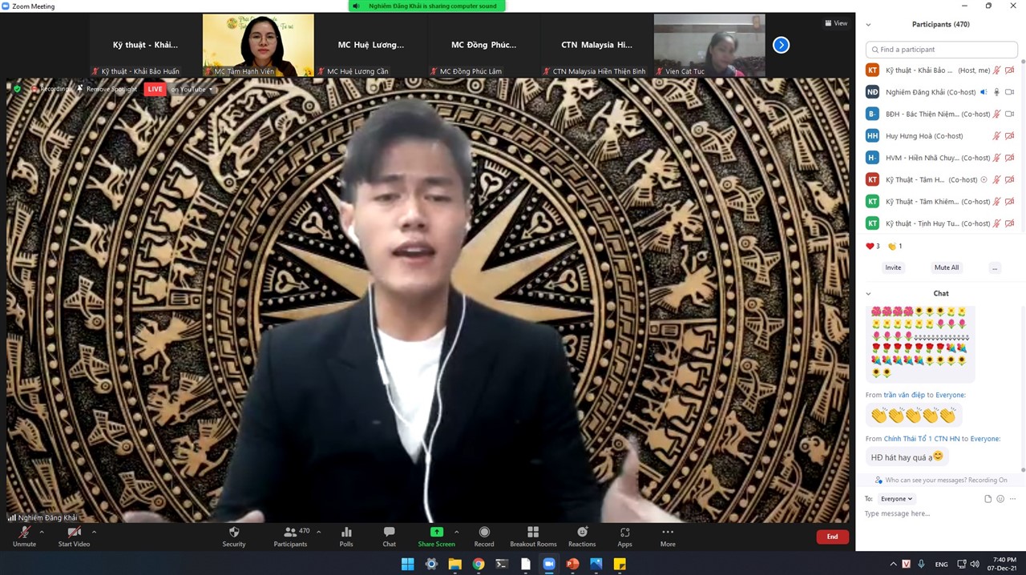Toggle camera icon for Kỹ Thuật - Tâm Khiêm
The width and height of the screenshot is (1026, 575).
(x=1010, y=202)
